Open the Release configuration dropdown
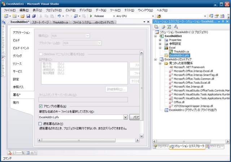Image resolution: width=231 pixels, height=162 pixels. coord(114,16)
